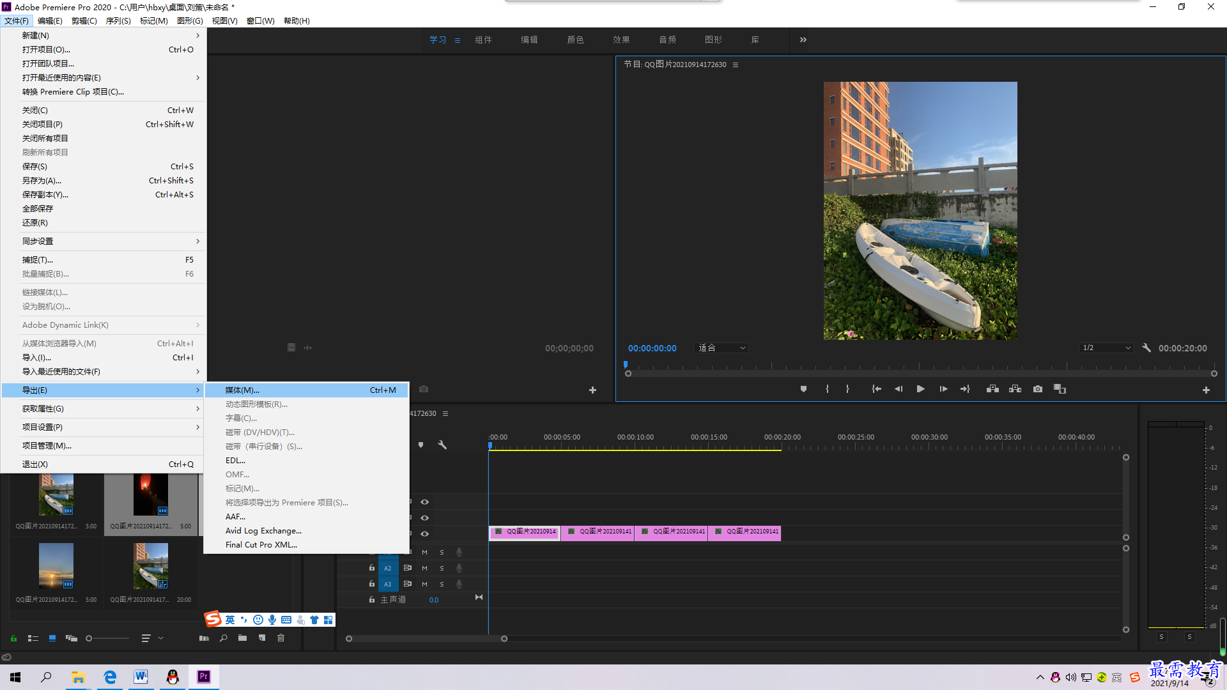Viewport: 1227px width, 690px height.
Task: Click the project panel trash Clear icon
Action: [x=281, y=638]
